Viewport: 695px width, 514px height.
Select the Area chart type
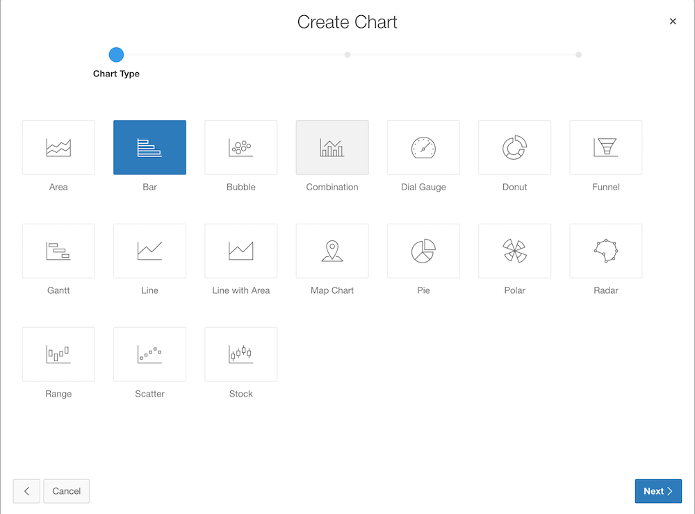pyautogui.click(x=58, y=147)
